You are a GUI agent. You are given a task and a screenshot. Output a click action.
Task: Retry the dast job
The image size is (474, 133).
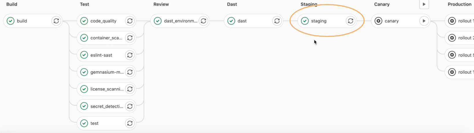click(x=277, y=21)
